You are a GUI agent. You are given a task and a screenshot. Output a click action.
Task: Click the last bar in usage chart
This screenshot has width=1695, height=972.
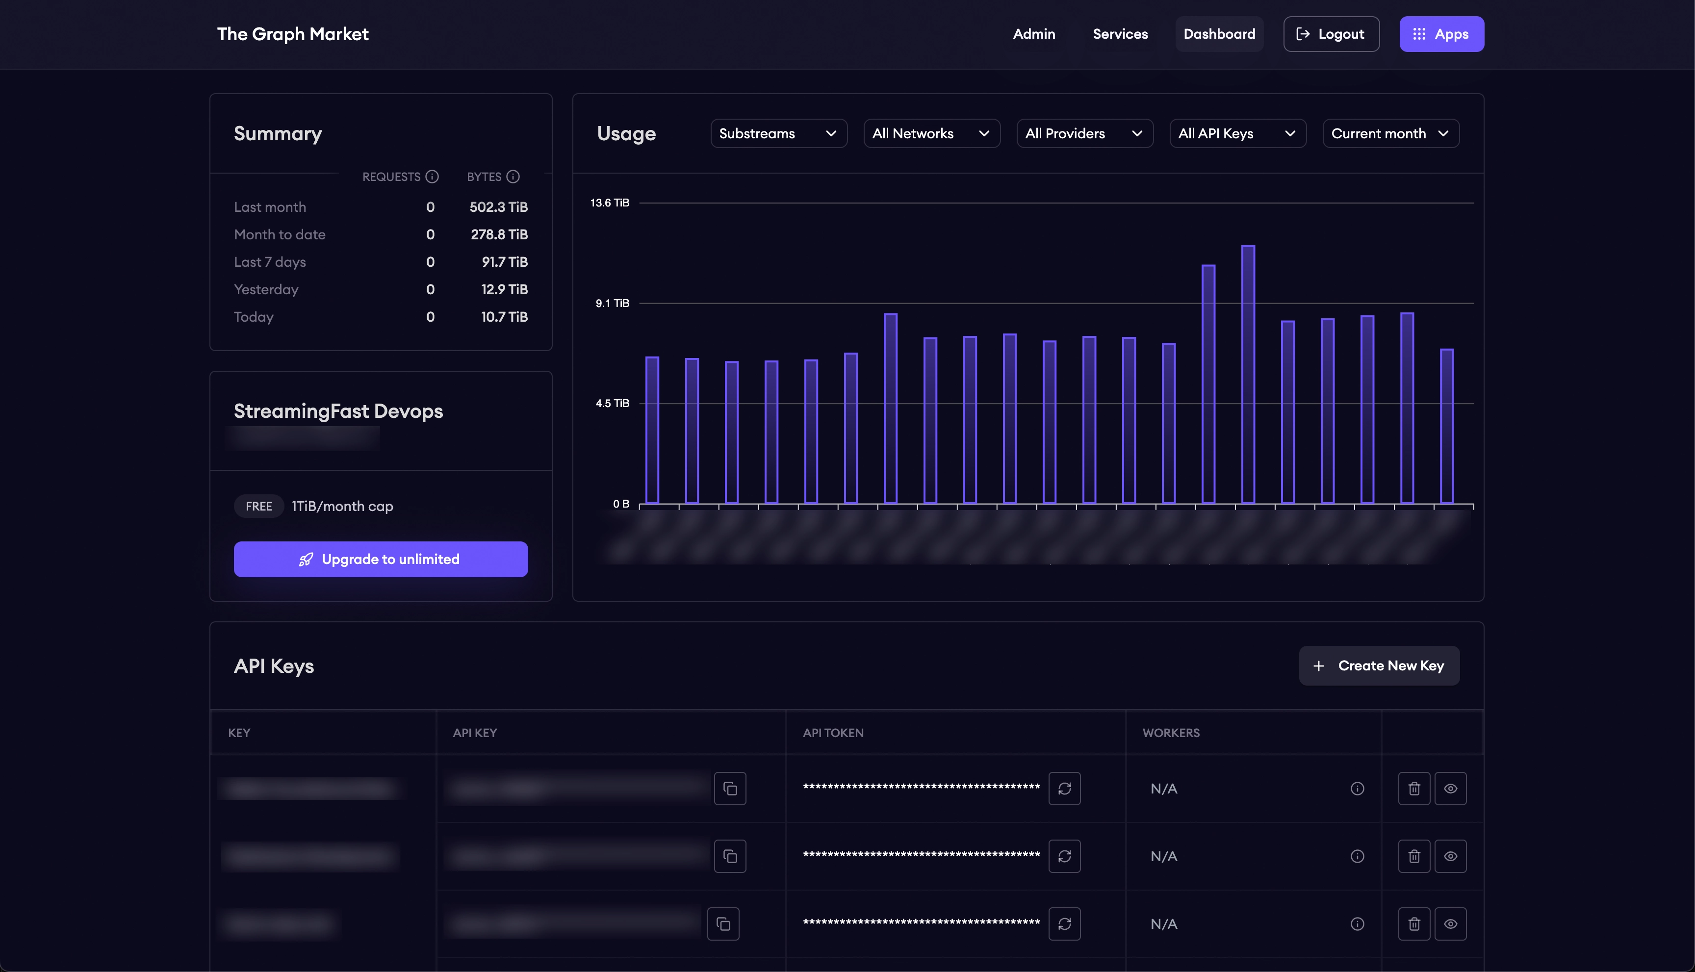(x=1447, y=427)
